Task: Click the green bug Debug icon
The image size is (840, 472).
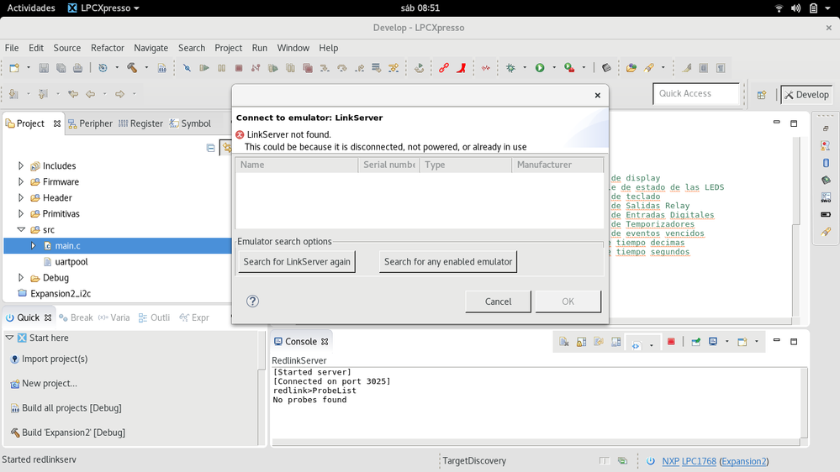Action: tap(510, 68)
